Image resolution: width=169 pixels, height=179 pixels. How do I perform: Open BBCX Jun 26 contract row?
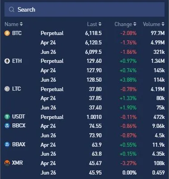coord(84,135)
